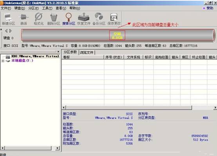Click the 备份分区 (Backup Partition) icon
This screenshot has height=156, width=217.
(x=99, y=19)
